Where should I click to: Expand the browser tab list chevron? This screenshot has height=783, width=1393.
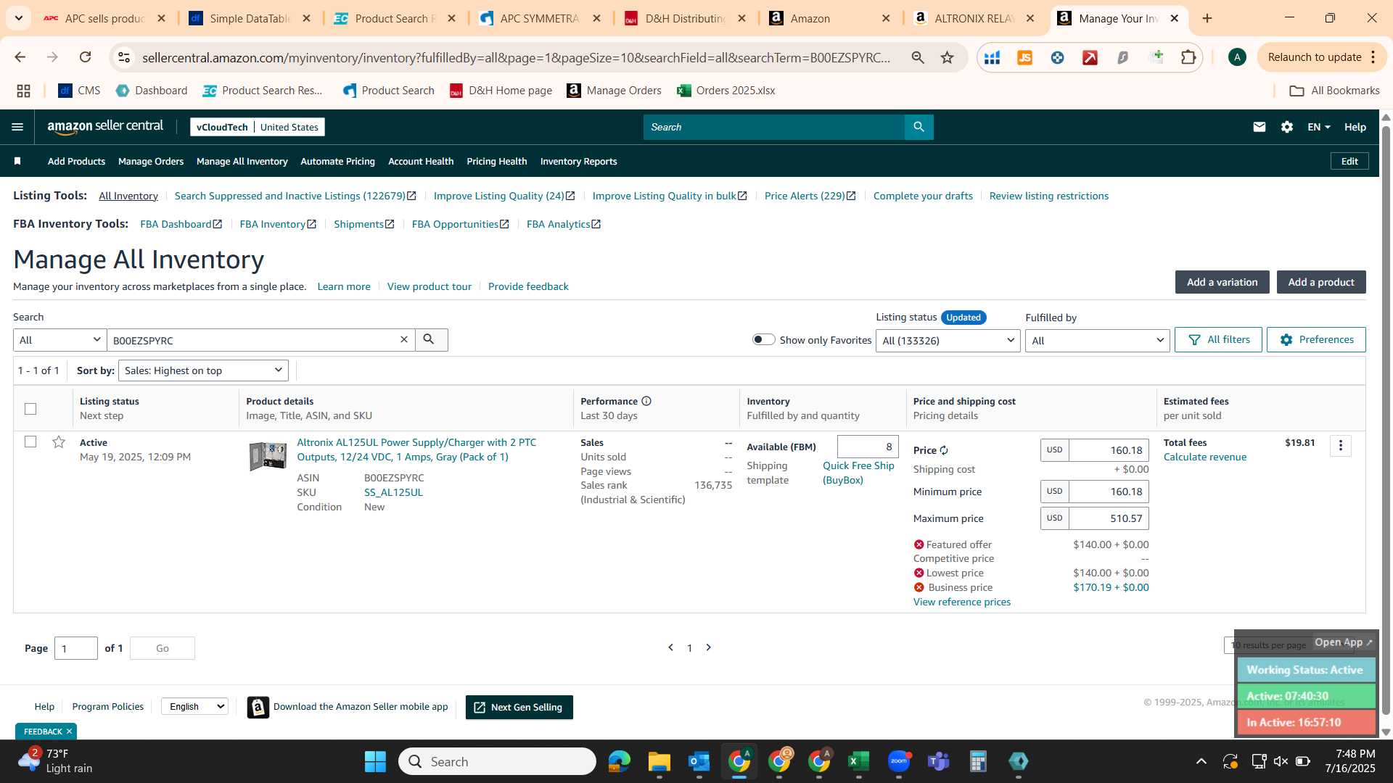pos(18,18)
